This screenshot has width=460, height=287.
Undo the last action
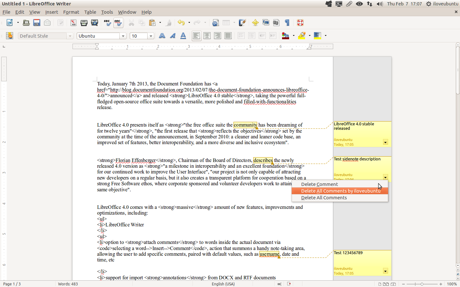[181, 23]
